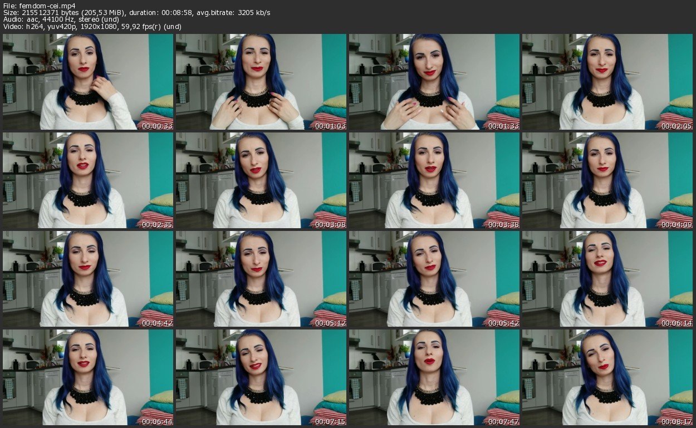Click the frame at 00:03:08
Screen dimensions: 696x428
pos(261,180)
